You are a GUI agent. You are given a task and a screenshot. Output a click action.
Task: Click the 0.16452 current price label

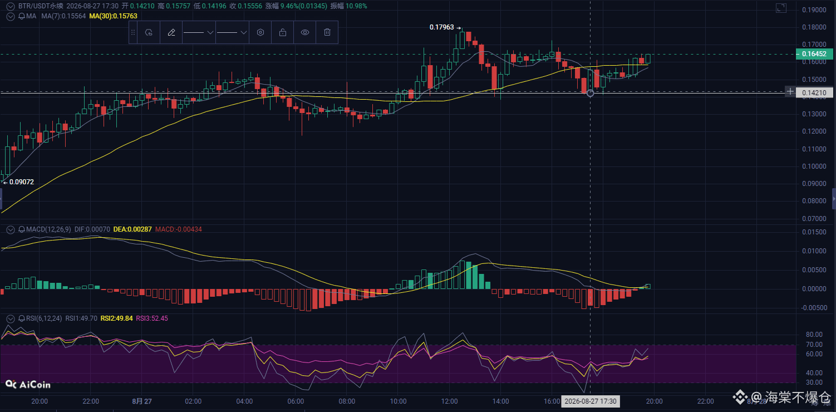[x=814, y=54]
